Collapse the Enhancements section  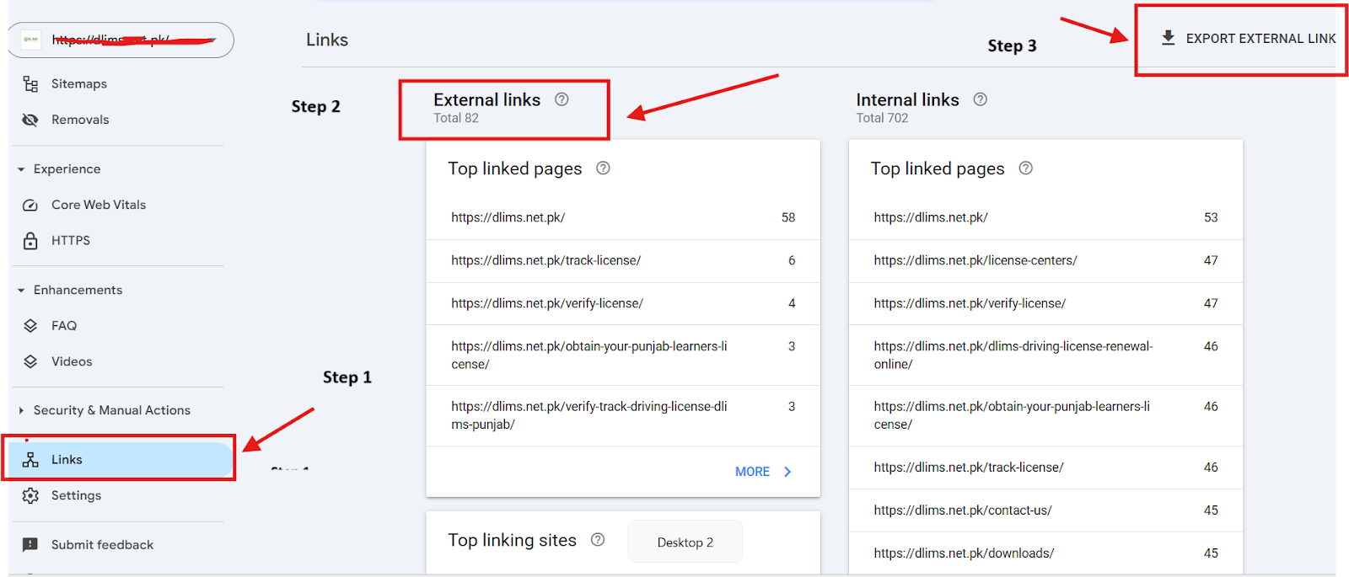[21, 291]
